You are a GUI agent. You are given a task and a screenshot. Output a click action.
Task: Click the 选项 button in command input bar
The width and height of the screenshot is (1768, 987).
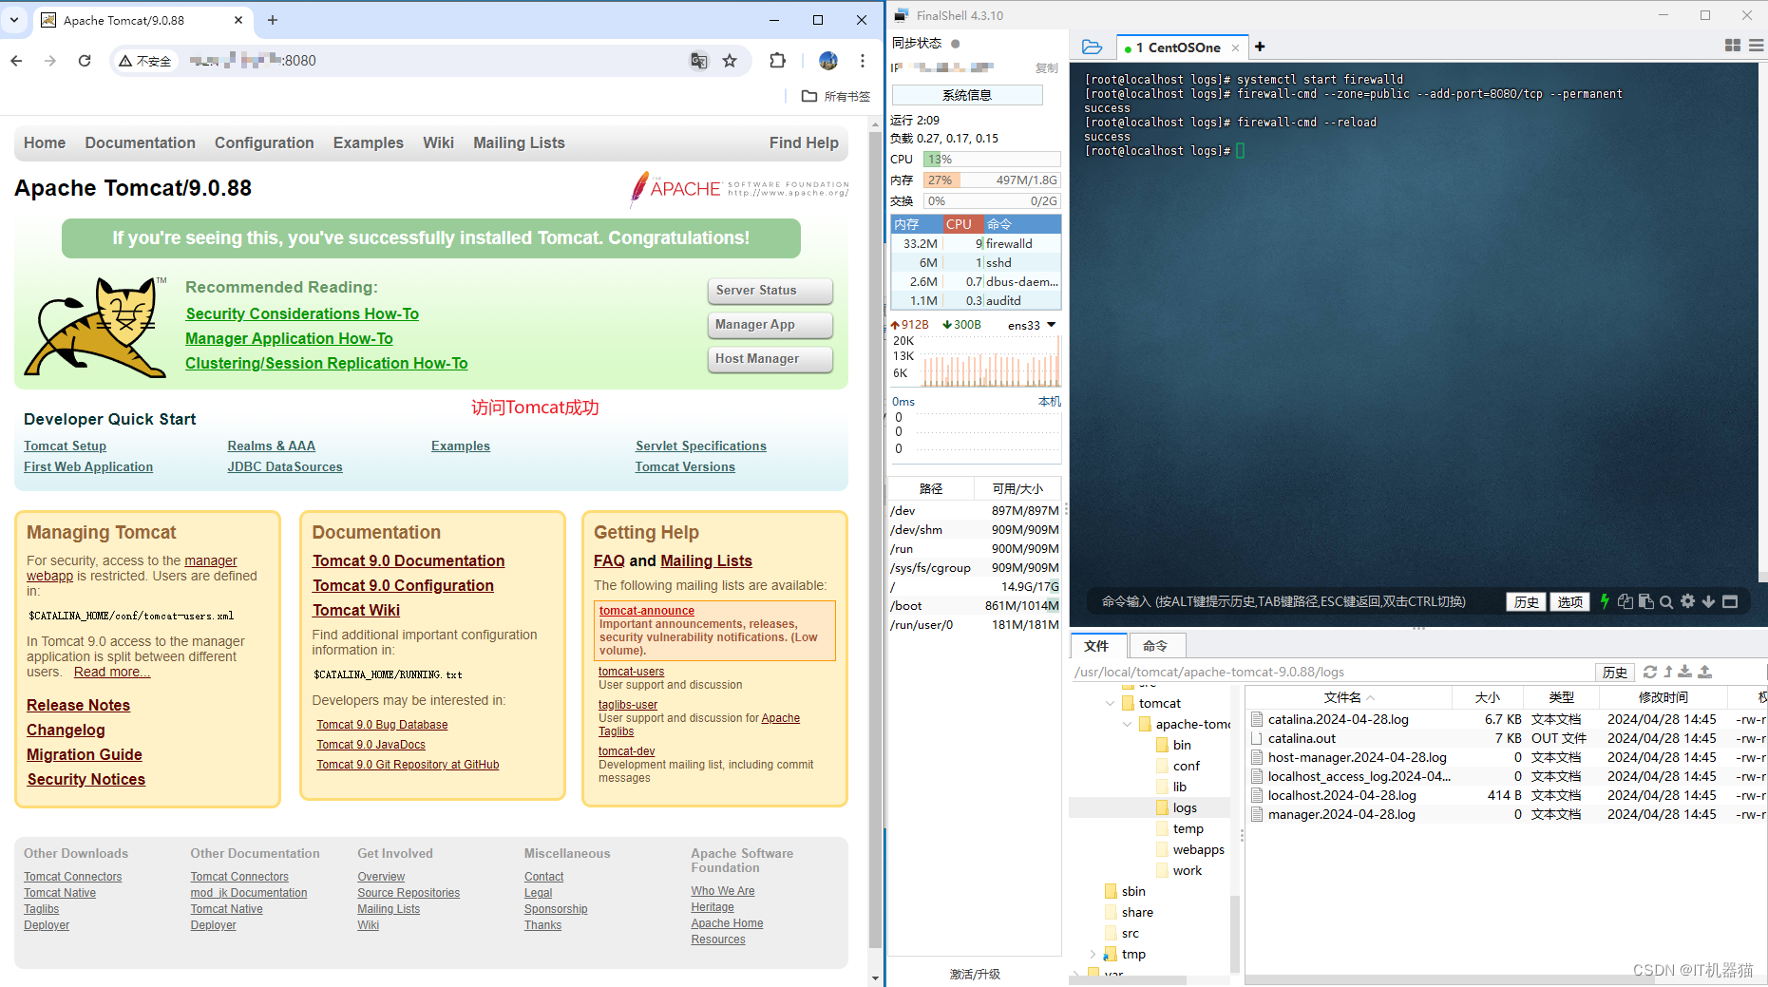(x=1569, y=601)
